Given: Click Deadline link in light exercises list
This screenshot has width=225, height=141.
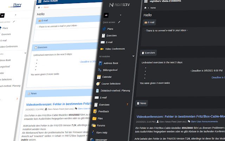Looking at the screenshot, I should point(88,62).
